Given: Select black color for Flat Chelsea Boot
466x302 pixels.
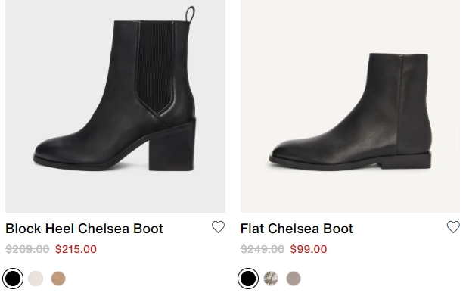Looking at the screenshot, I should (x=248, y=279).
